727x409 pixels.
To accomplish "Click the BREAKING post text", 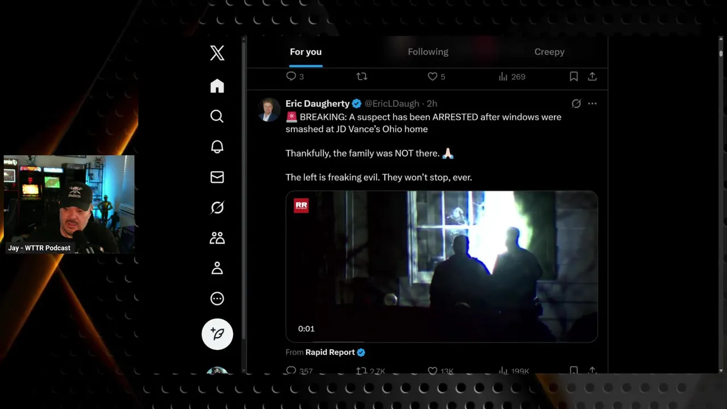I will click(x=423, y=123).
